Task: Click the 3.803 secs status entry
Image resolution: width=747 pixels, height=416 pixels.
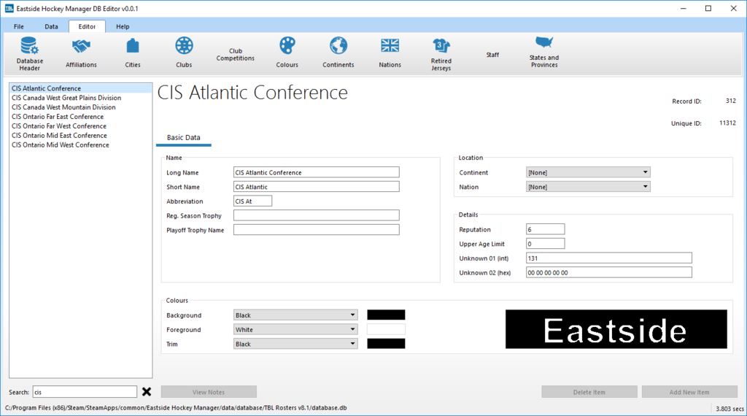Action: (x=729, y=409)
